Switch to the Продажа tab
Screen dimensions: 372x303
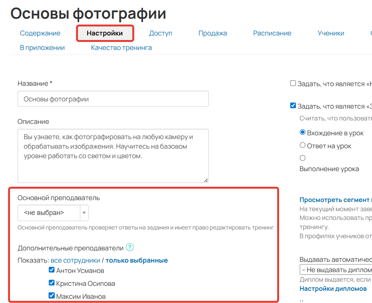[x=213, y=33]
